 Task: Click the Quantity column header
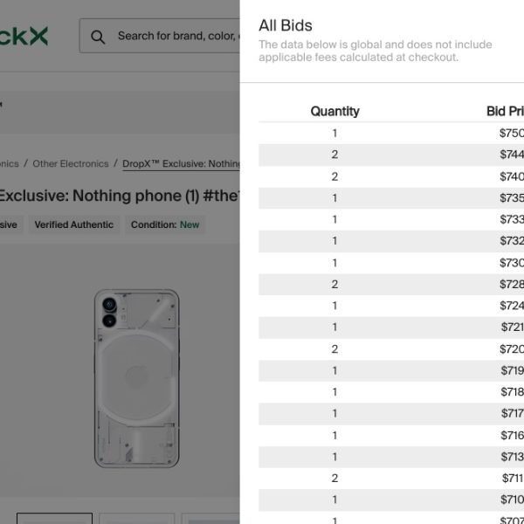click(334, 111)
